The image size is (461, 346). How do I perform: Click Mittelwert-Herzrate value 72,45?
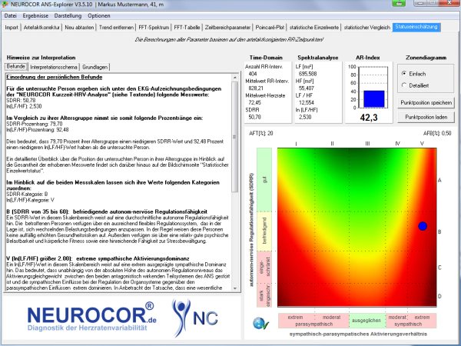[255, 103]
